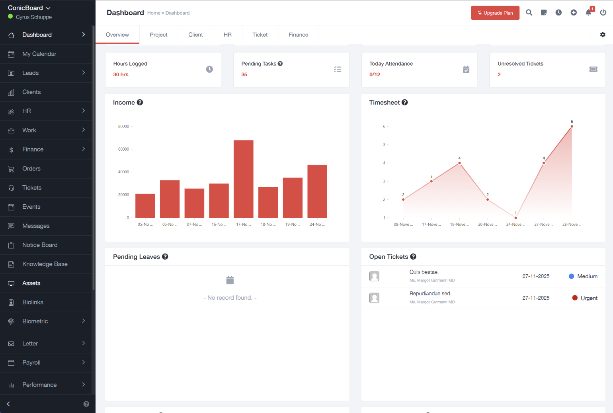Collapse sidebar with the left arrow
The image size is (613, 413).
coord(8,404)
